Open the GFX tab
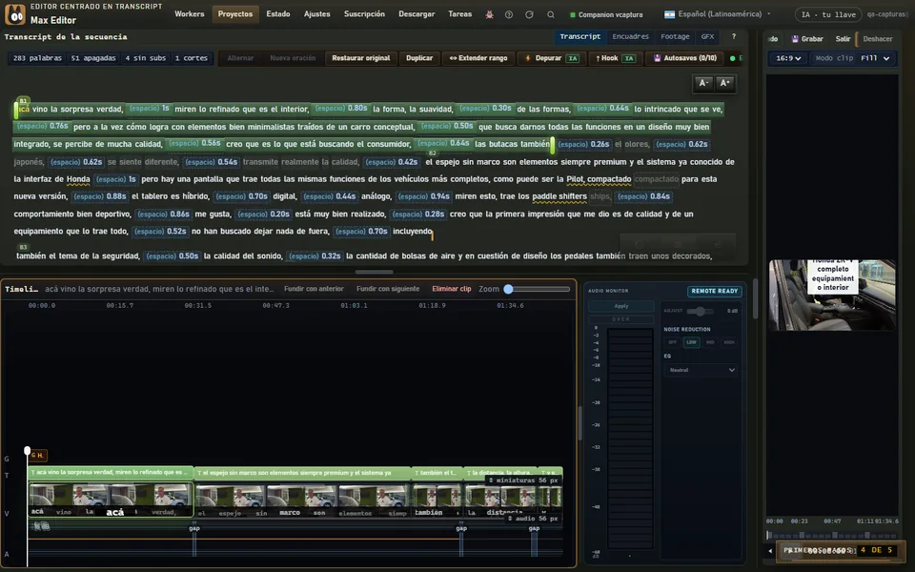The height and width of the screenshot is (572, 915). point(707,37)
